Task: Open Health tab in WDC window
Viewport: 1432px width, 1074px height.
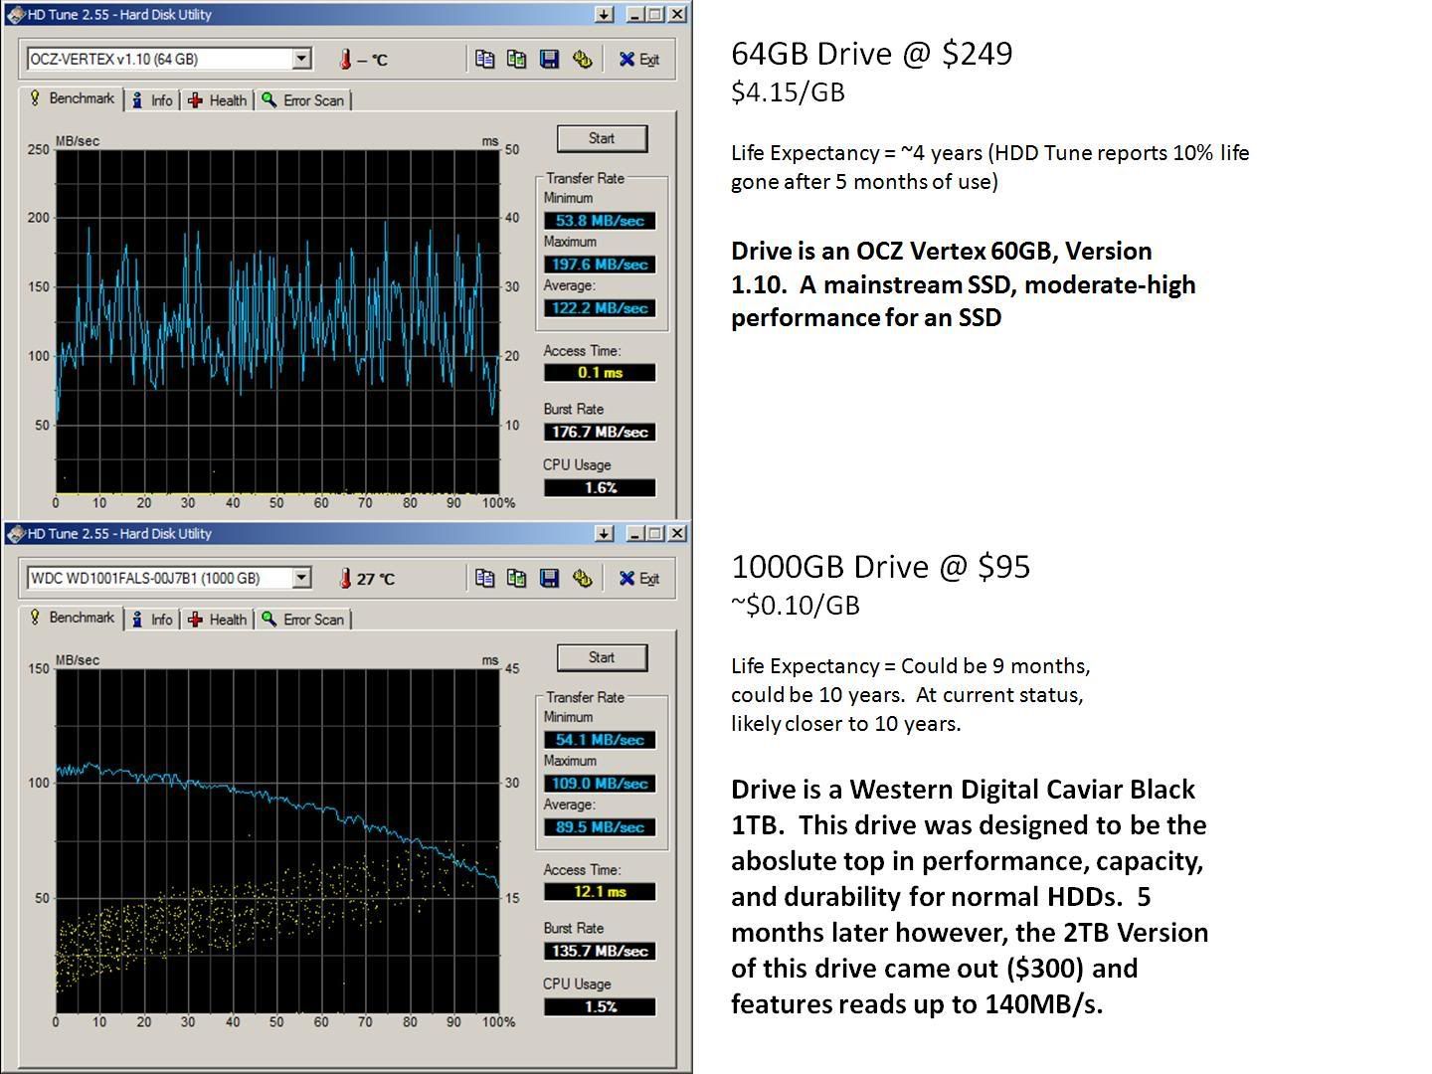Action: point(217,620)
